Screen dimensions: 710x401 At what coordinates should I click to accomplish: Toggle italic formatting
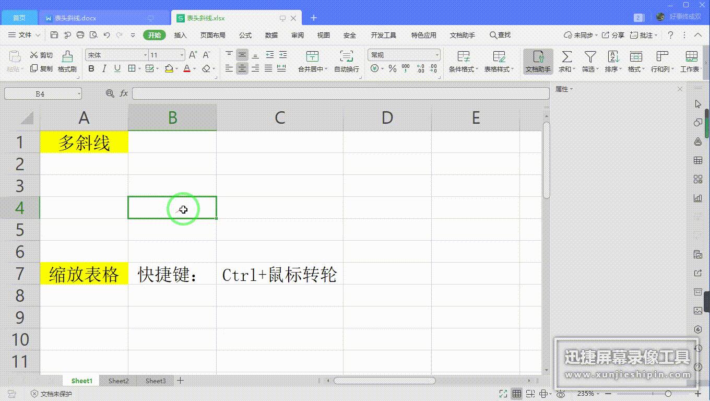pos(104,68)
